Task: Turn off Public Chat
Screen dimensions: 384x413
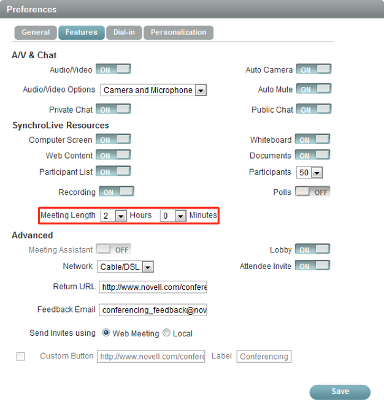Action: point(314,109)
